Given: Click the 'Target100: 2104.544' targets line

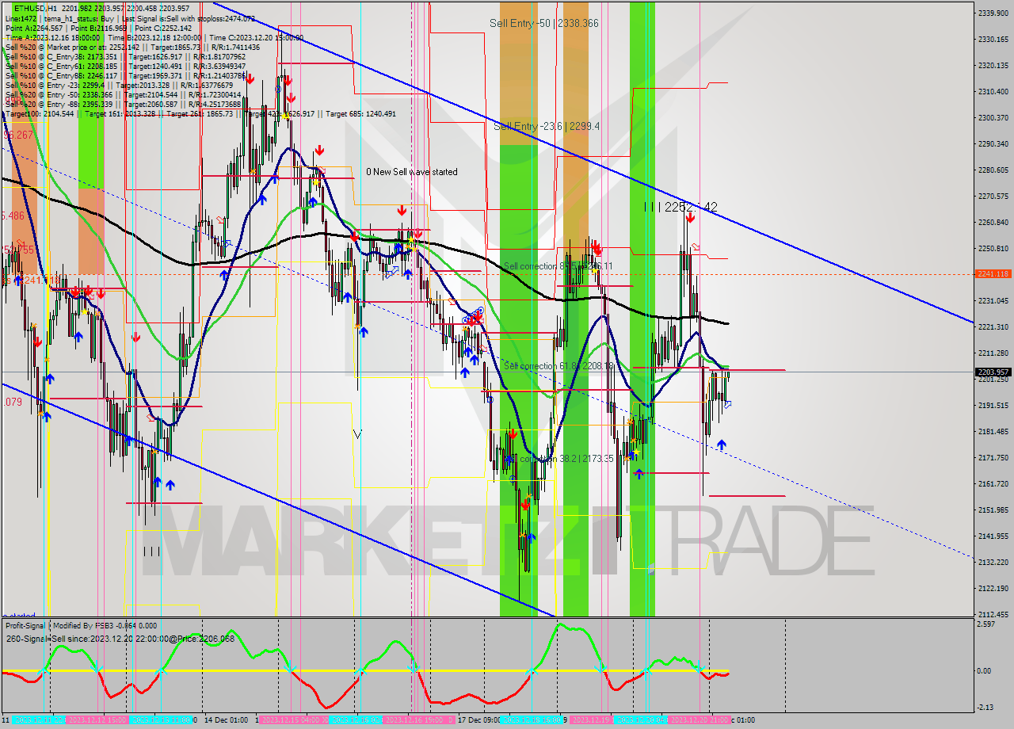Looking at the screenshot, I should (x=200, y=114).
